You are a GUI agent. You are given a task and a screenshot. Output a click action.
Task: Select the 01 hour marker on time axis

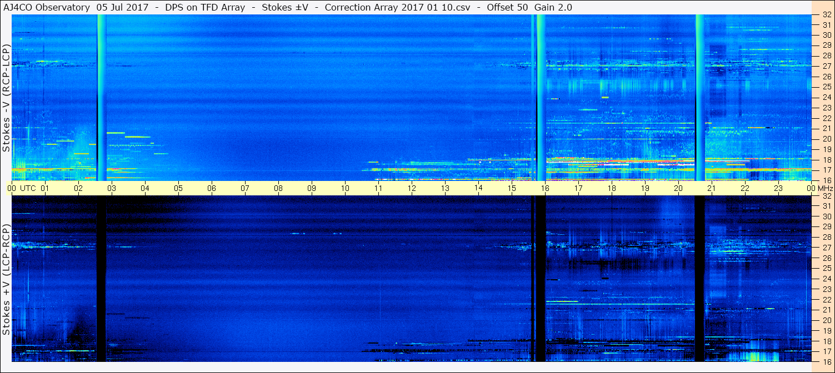pos(45,188)
